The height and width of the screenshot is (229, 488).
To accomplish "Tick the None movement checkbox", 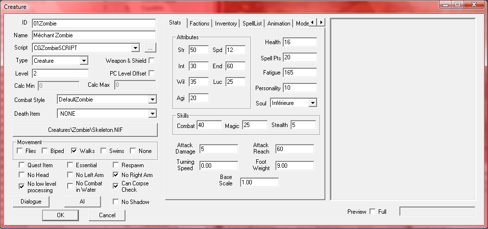I will coord(133,151).
